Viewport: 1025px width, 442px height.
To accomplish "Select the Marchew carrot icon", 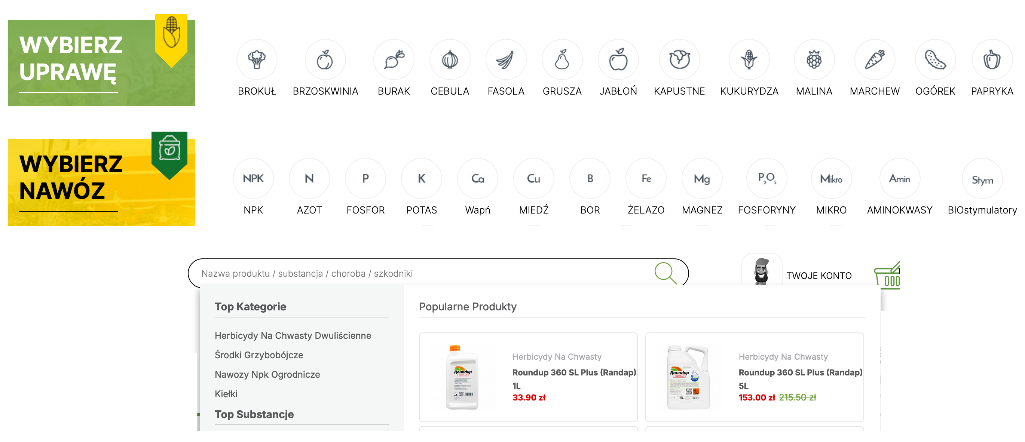I will [875, 60].
